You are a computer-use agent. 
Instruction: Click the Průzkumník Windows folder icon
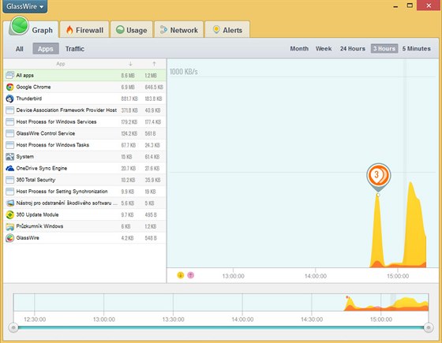(9, 226)
